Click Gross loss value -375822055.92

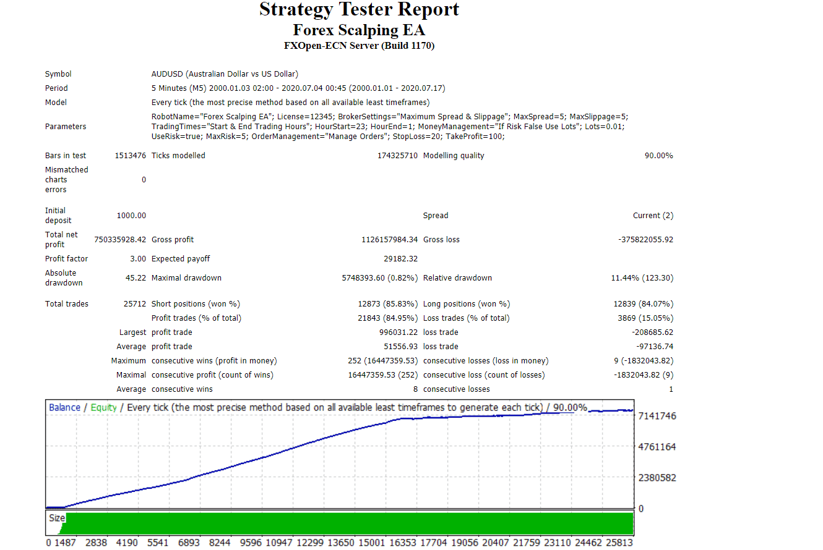[x=646, y=240]
